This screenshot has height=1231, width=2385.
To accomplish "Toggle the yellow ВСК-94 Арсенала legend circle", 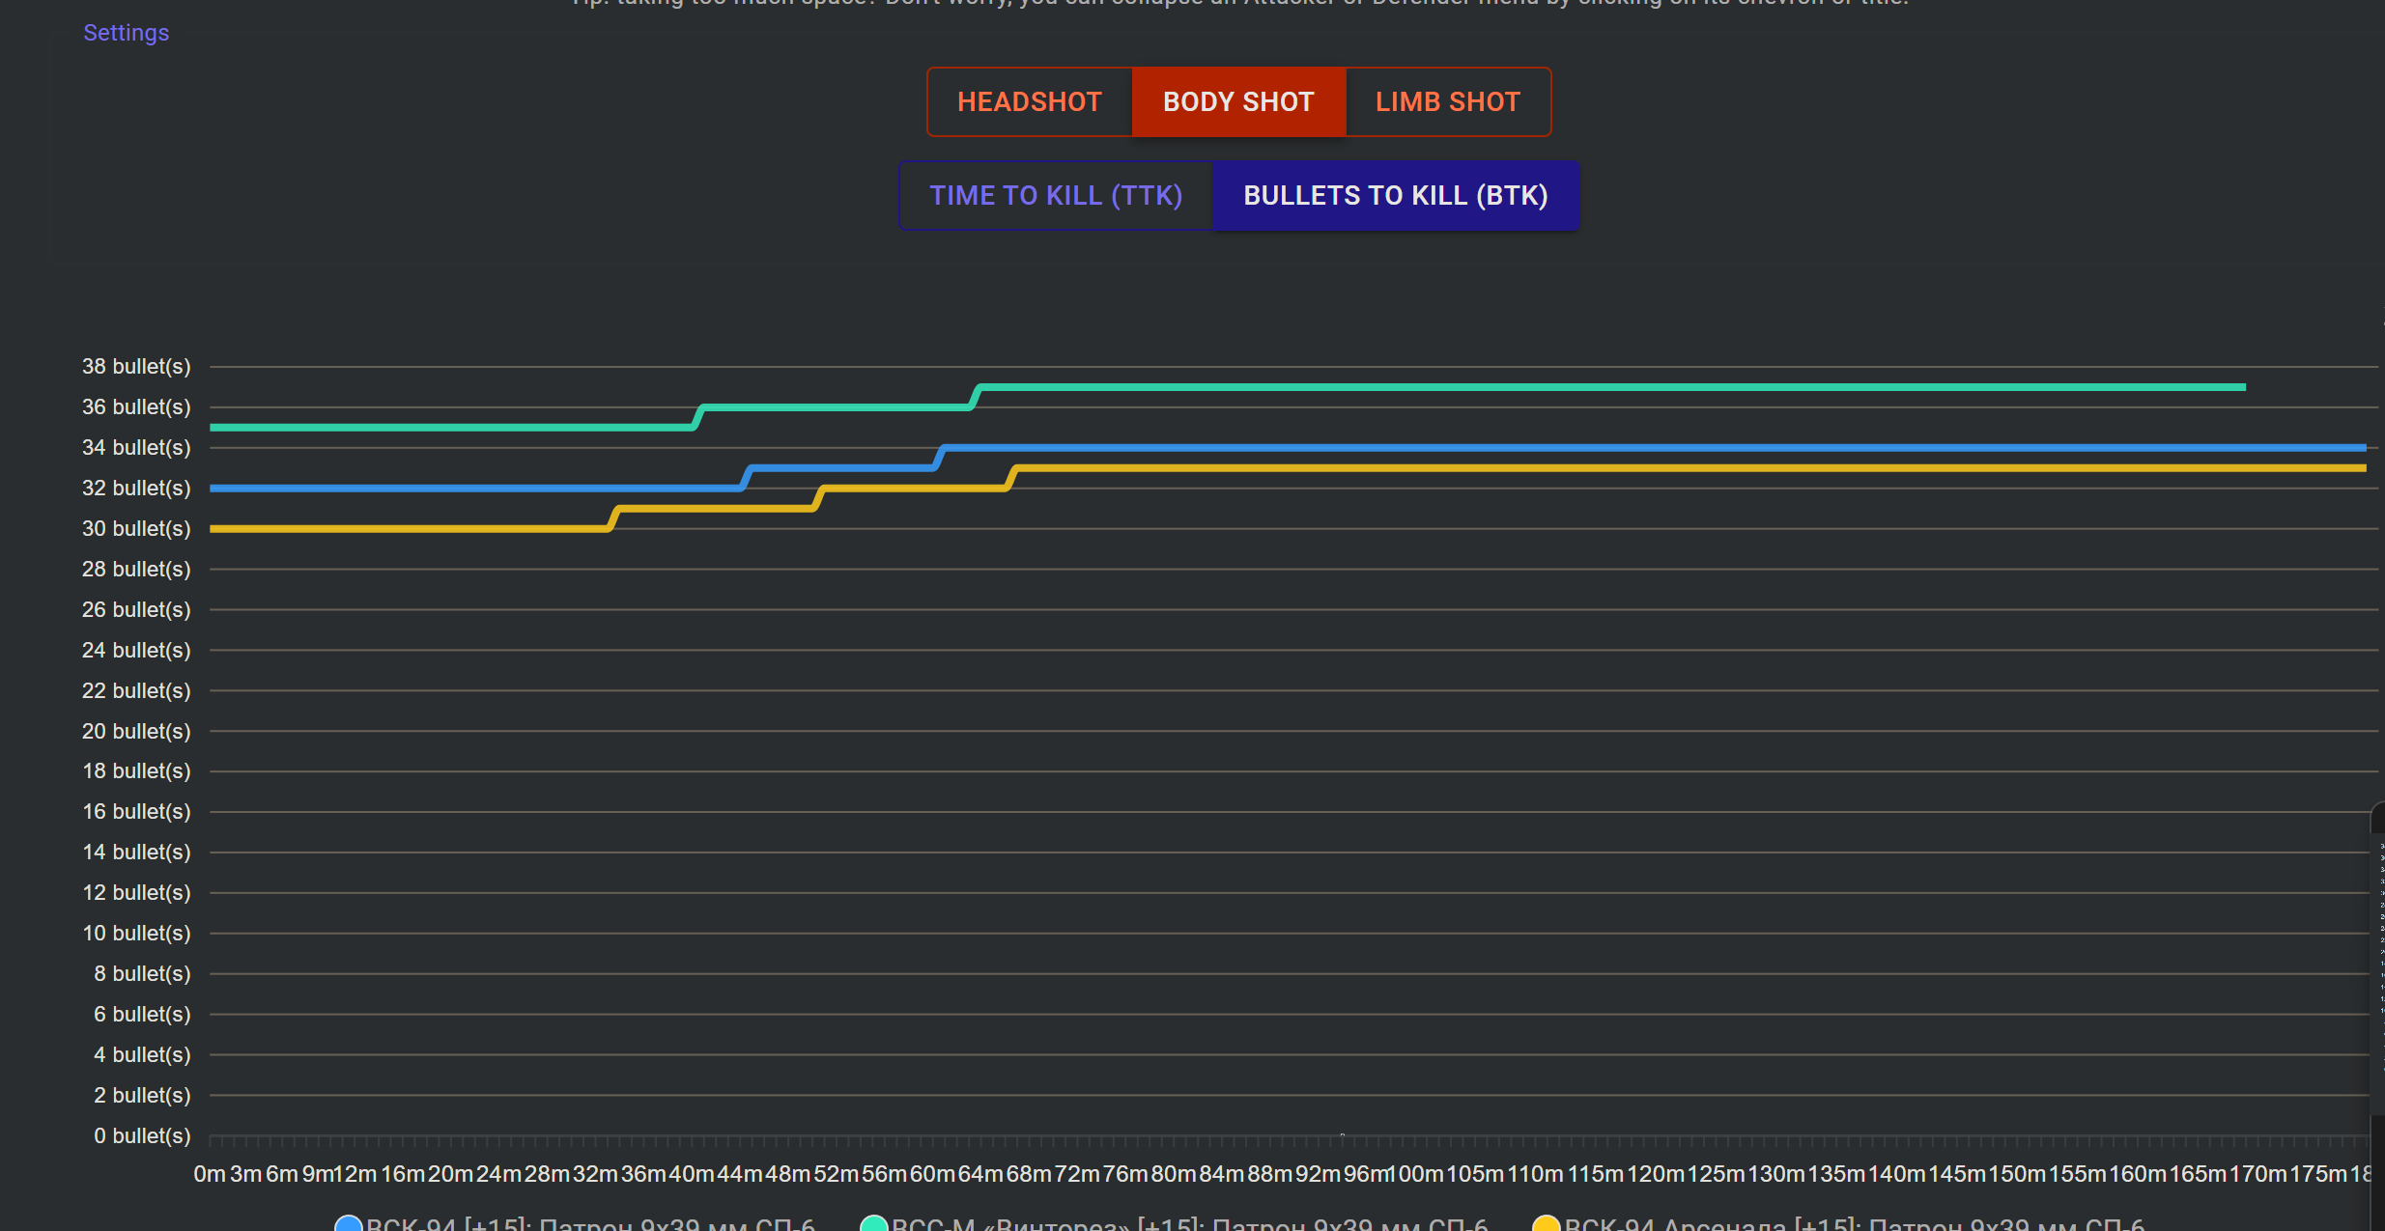I will pyautogui.click(x=1546, y=1224).
